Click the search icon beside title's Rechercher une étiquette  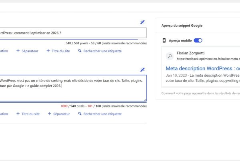tap(80, 51)
